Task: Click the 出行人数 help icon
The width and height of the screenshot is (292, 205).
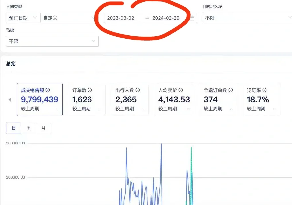Action: pyautogui.click(x=137, y=90)
